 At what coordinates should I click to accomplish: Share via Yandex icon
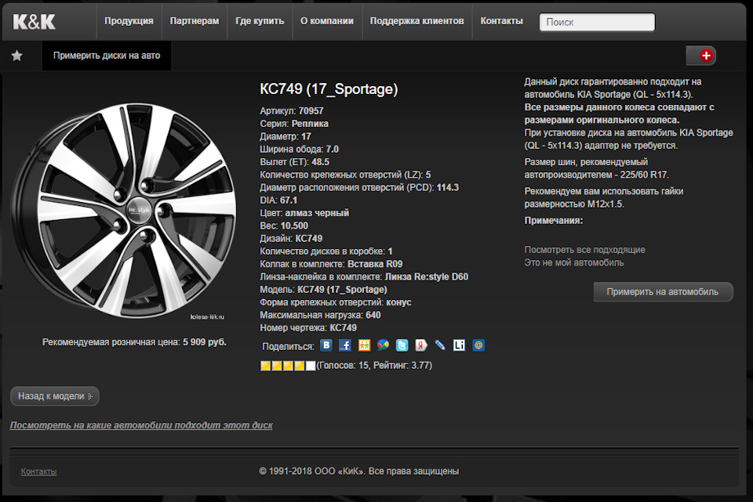(x=421, y=345)
